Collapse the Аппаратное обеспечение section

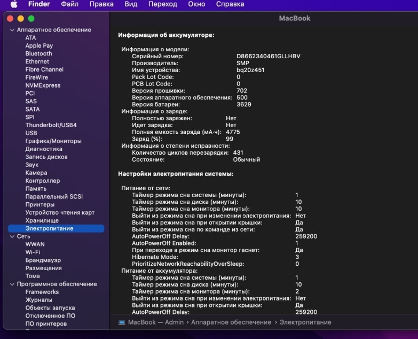pyautogui.click(x=12, y=30)
